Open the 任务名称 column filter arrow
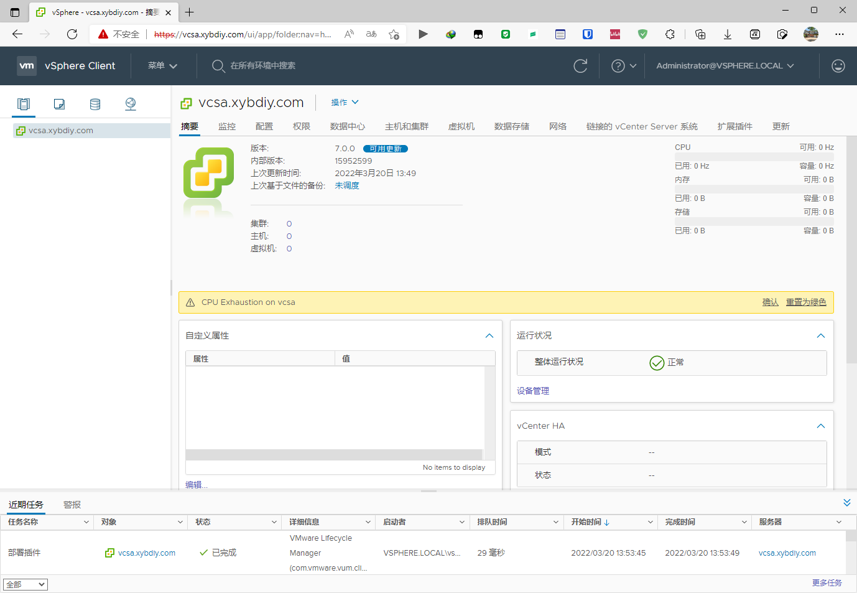The image size is (857, 593). click(86, 522)
